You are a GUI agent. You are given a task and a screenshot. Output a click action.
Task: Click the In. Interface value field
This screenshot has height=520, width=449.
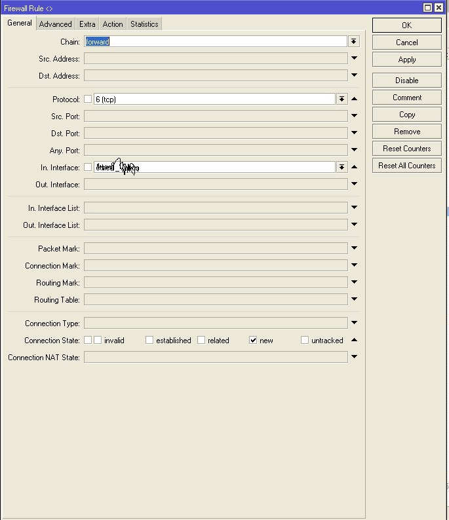(x=214, y=167)
